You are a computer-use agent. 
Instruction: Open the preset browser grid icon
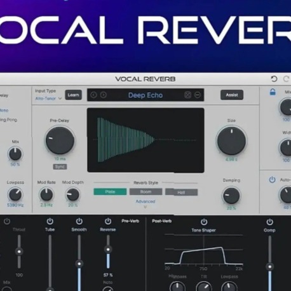click(187, 95)
